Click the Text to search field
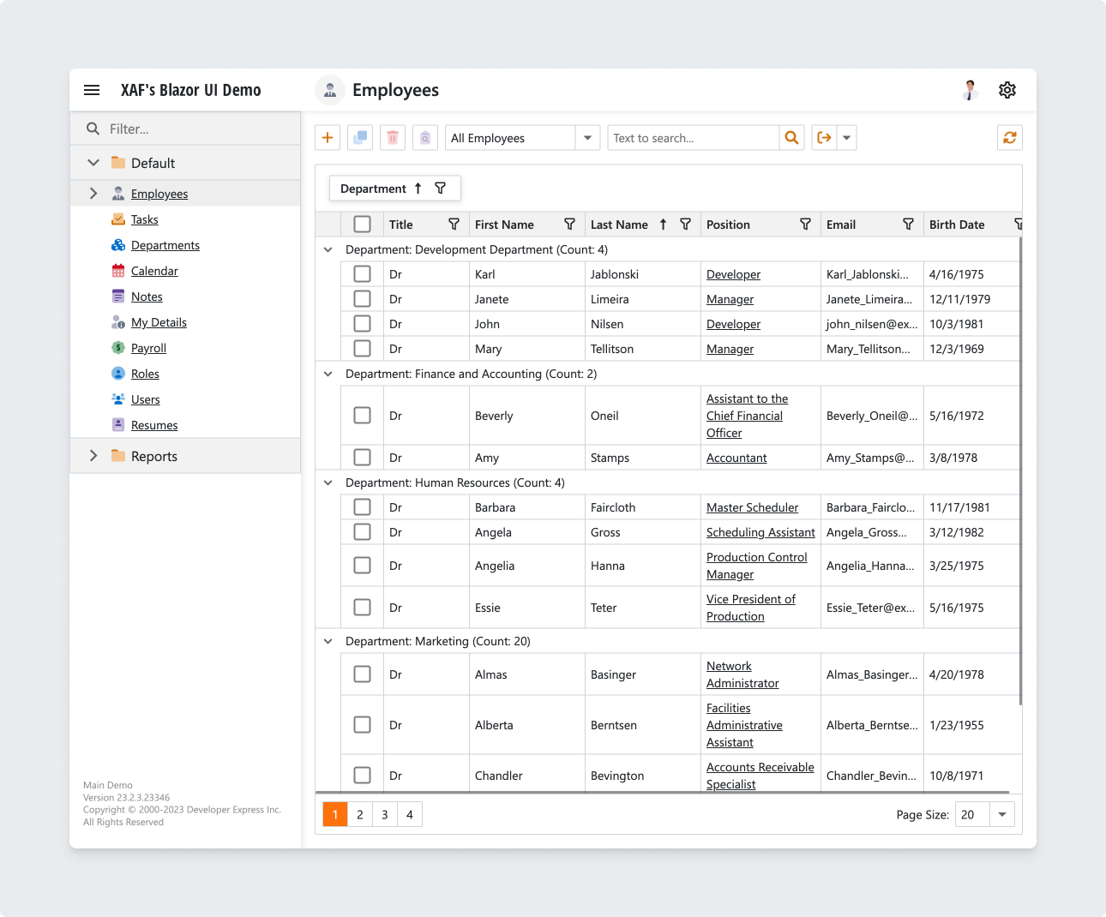This screenshot has height=917, width=1106. point(694,138)
